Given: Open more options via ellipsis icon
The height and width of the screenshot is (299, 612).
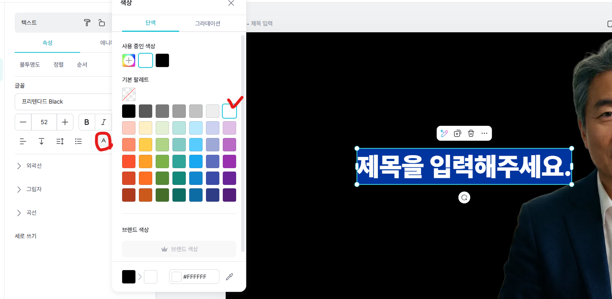Looking at the screenshot, I should (x=484, y=133).
